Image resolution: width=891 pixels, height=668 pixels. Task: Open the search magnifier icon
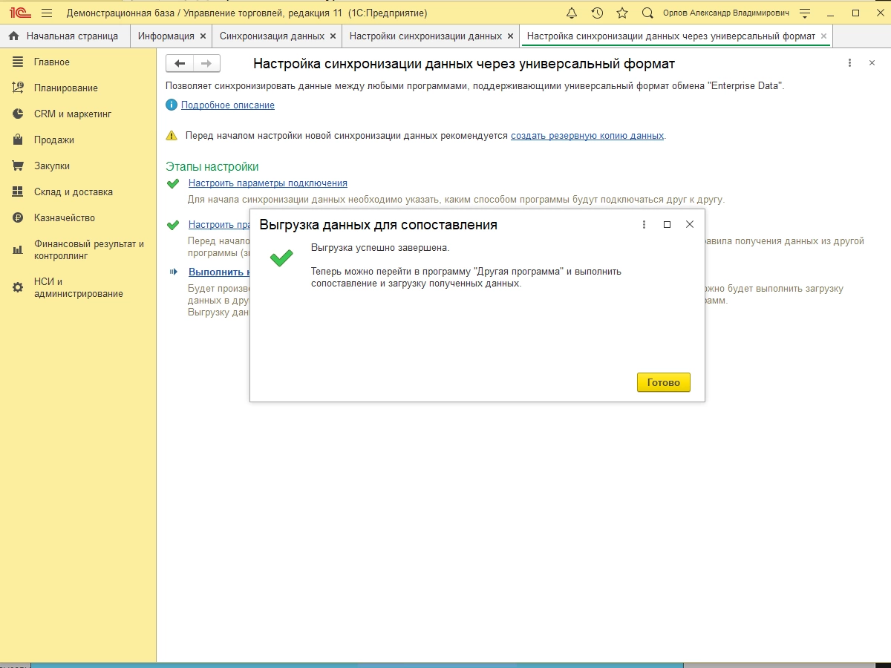coord(647,13)
